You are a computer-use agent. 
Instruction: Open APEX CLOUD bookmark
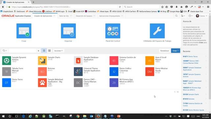(116, 11)
